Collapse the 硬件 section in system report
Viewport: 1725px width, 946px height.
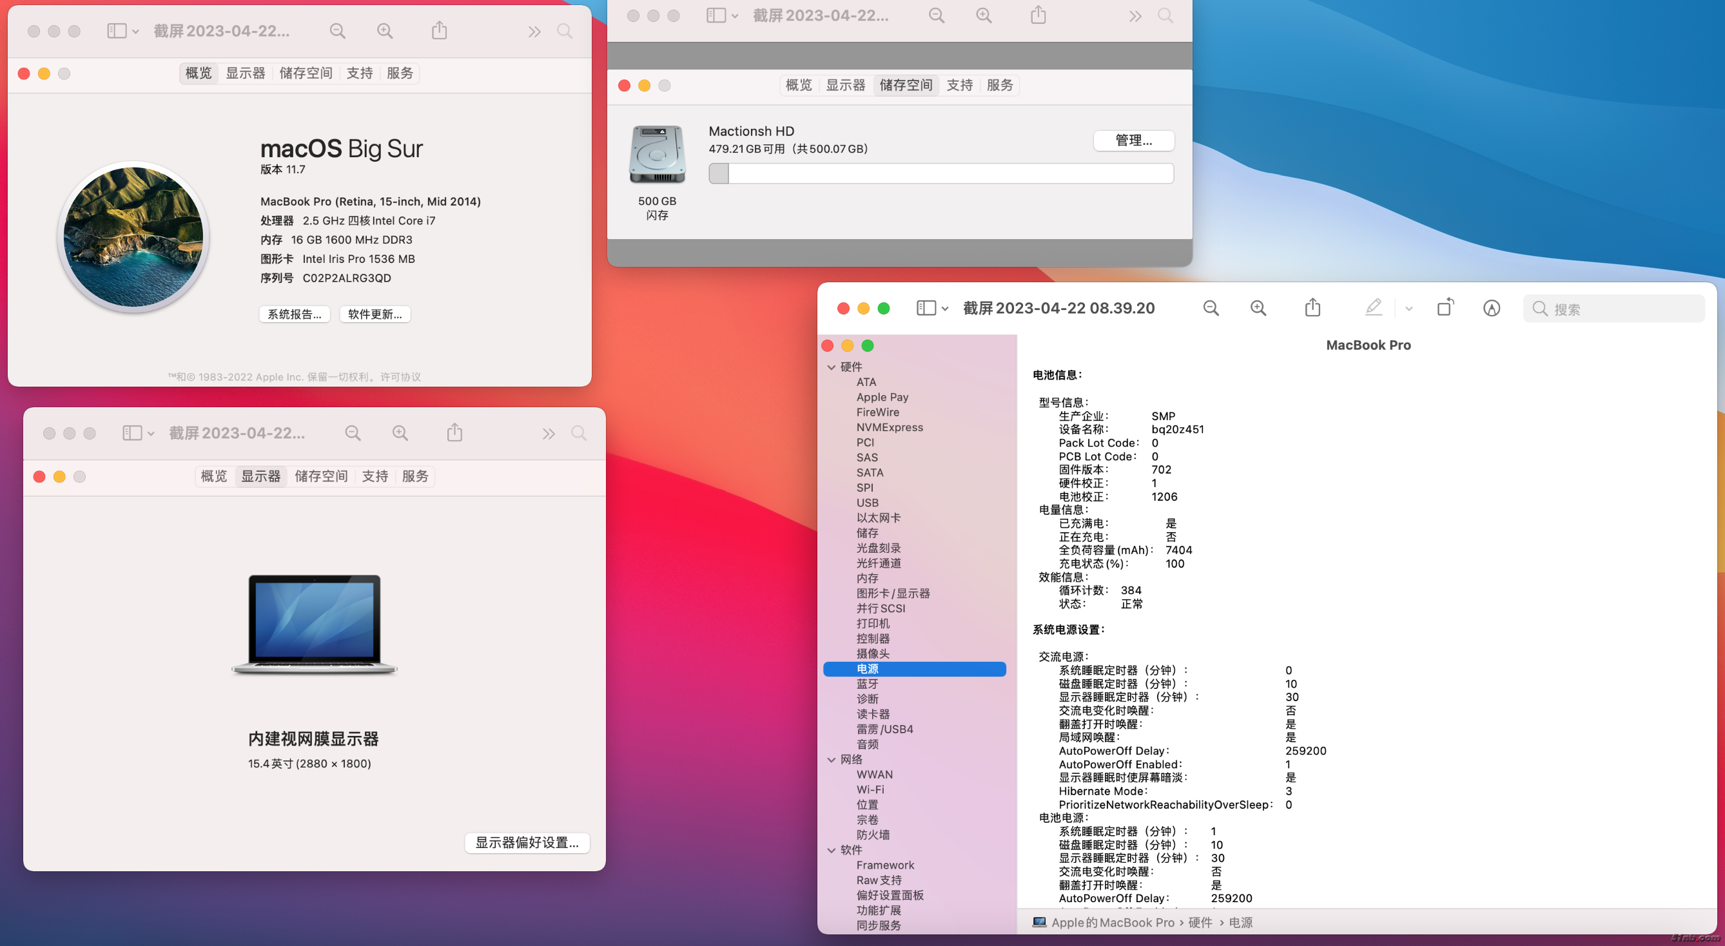831,367
